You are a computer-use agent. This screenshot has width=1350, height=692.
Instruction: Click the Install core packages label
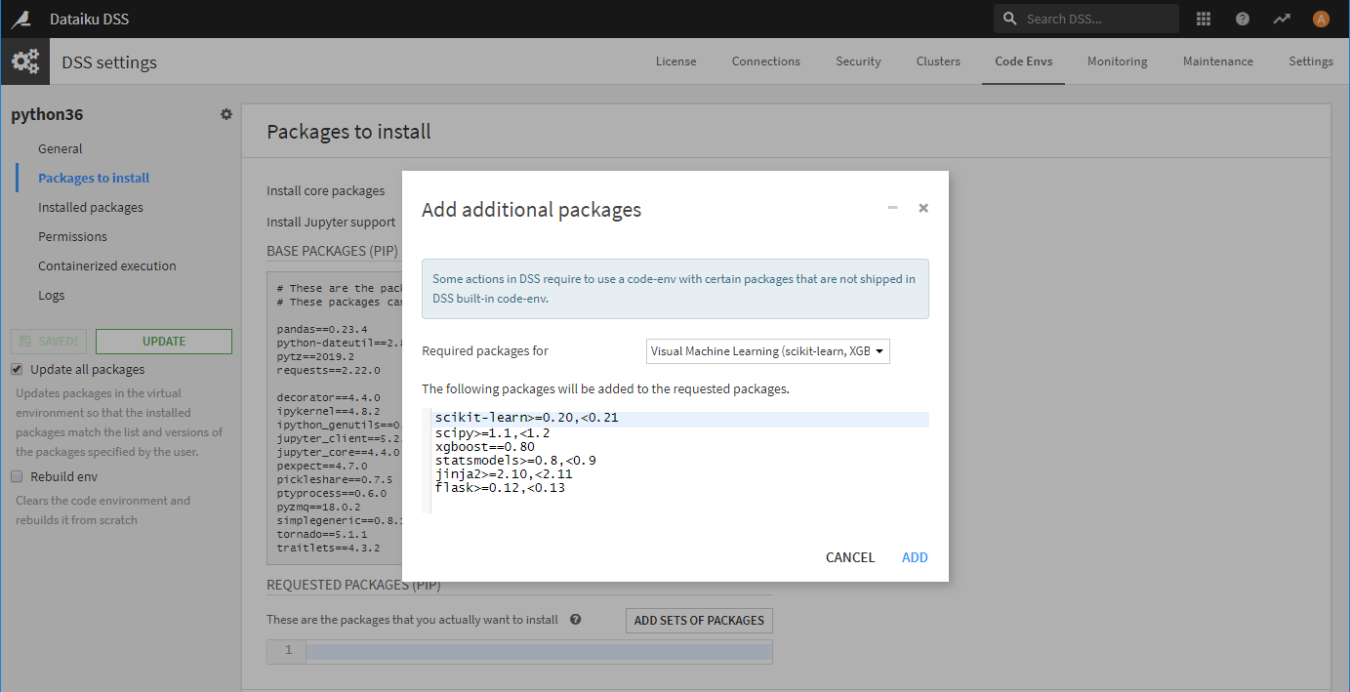tap(326, 191)
